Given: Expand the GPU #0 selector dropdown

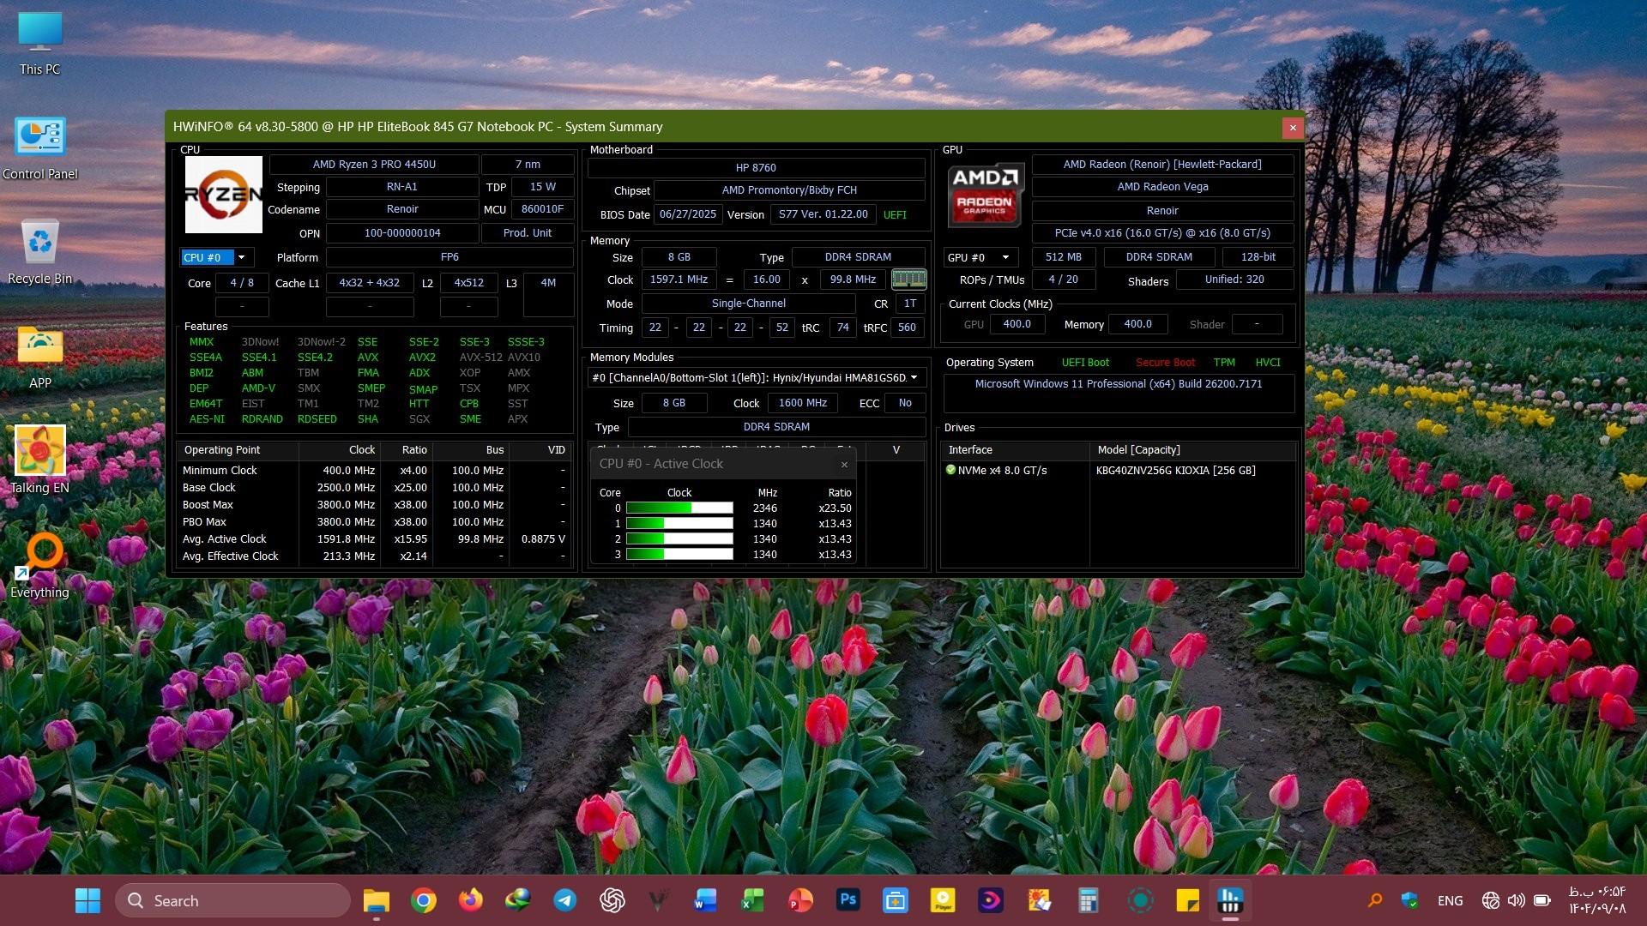Looking at the screenshot, I should (1004, 257).
